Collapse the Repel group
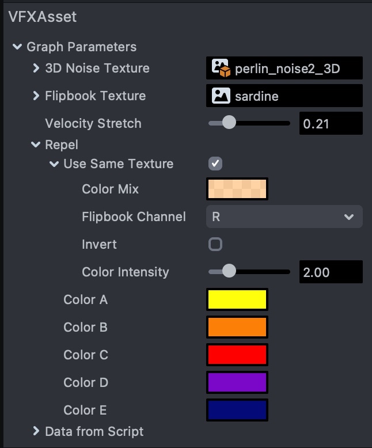The height and width of the screenshot is (448, 372). (x=36, y=145)
